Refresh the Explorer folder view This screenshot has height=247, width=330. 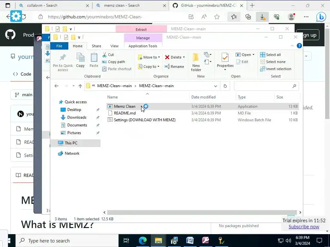(x=225, y=86)
